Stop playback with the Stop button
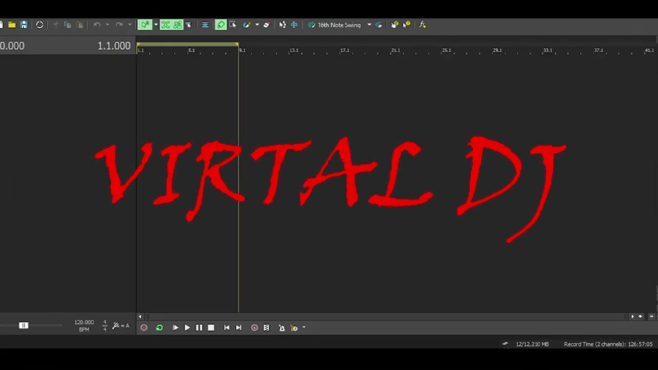 point(211,328)
